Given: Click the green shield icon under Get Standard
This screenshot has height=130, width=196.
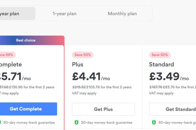Looking at the screenshot, I should (x=154, y=122).
